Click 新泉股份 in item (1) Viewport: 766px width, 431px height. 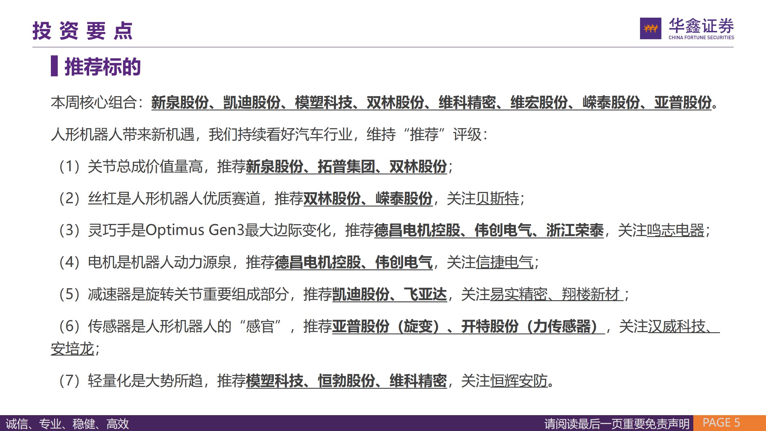(274, 166)
